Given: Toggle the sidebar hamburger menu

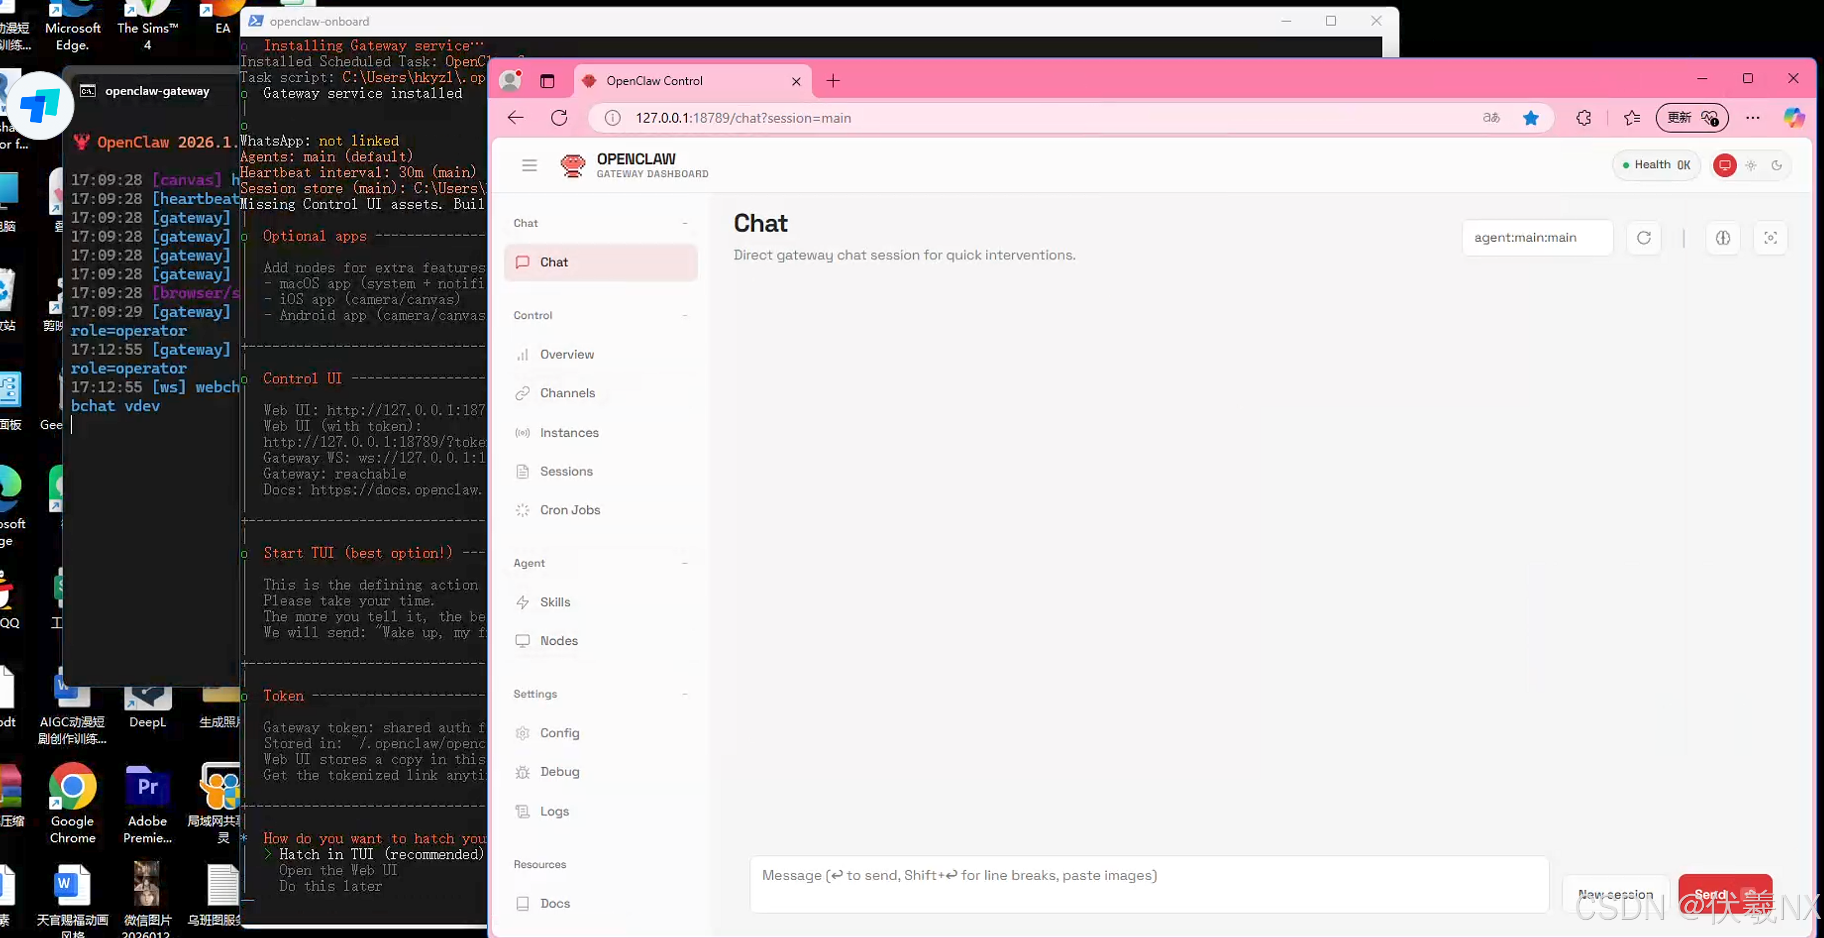Looking at the screenshot, I should pos(529,165).
